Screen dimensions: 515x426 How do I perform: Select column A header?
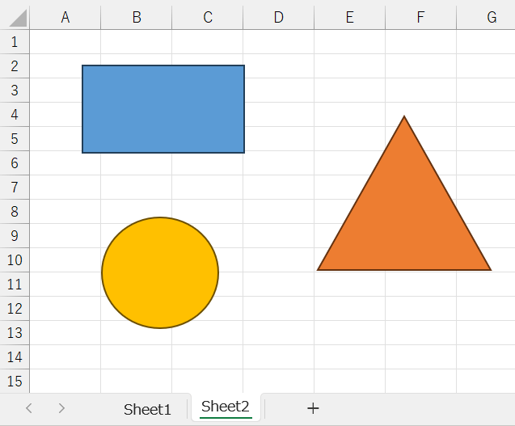pyautogui.click(x=65, y=17)
